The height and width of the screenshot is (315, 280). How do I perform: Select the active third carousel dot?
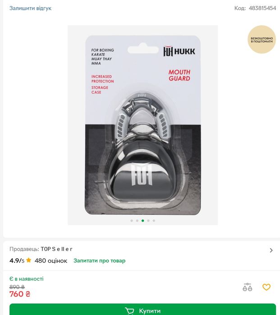click(143, 220)
